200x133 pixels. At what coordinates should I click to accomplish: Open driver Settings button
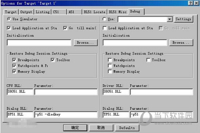[184, 19]
